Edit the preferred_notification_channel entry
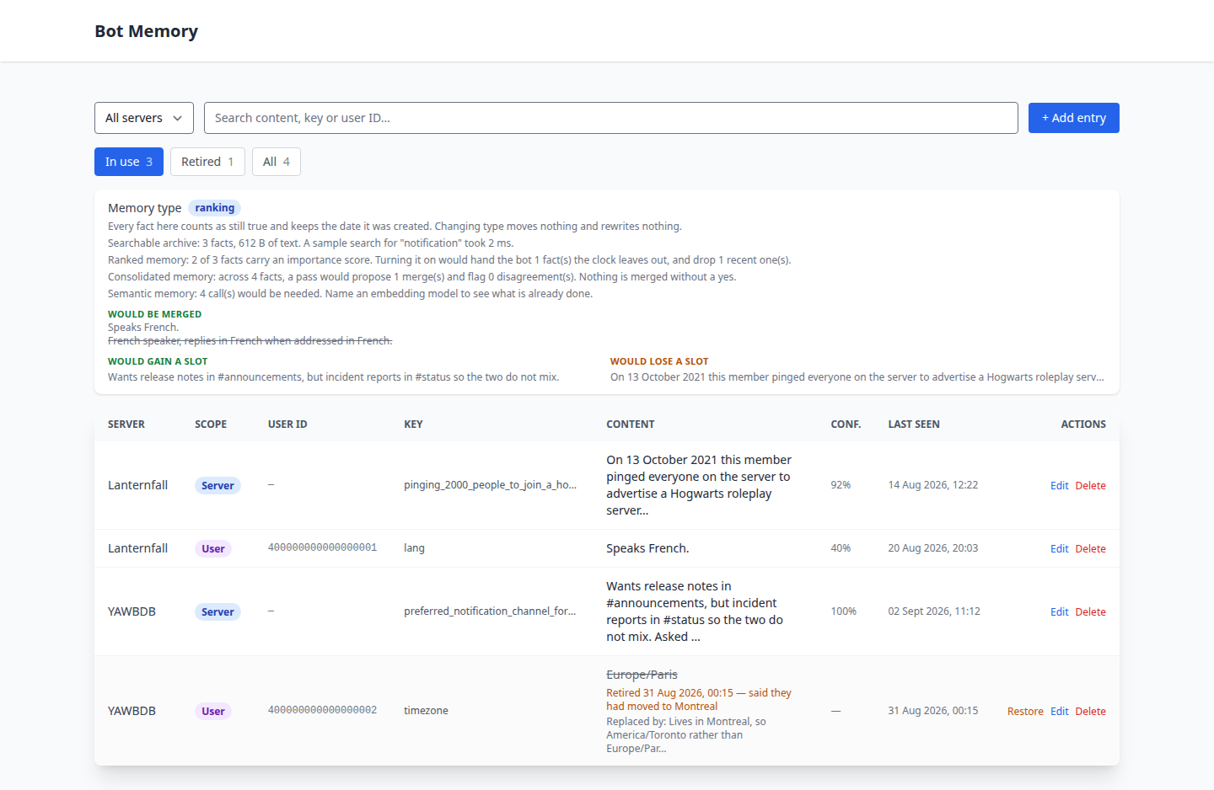This screenshot has height=790, width=1214. click(1059, 612)
